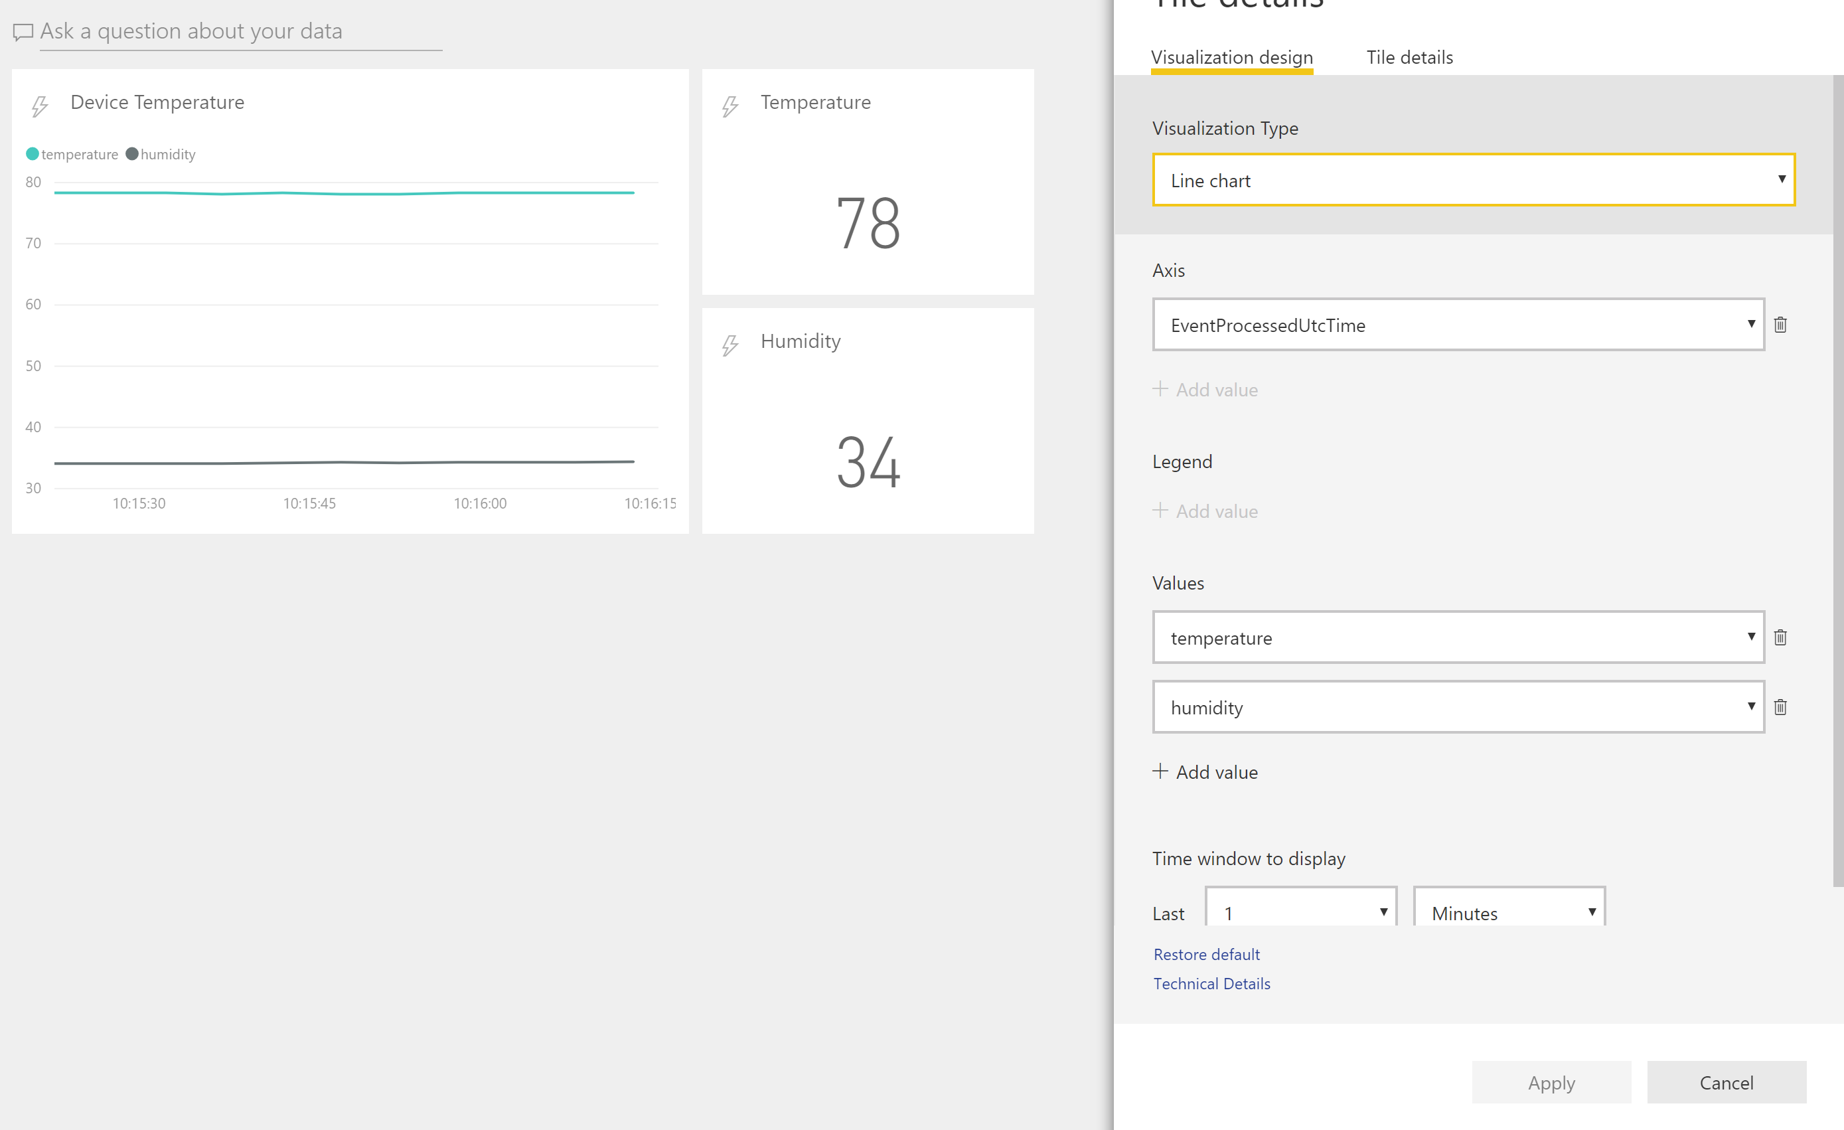Image resolution: width=1844 pixels, height=1130 pixels.
Task: Delete the temperature value field
Action: point(1780,637)
